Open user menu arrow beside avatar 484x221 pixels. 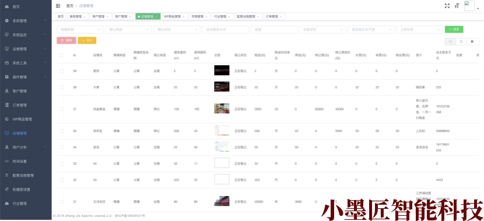click(478, 9)
